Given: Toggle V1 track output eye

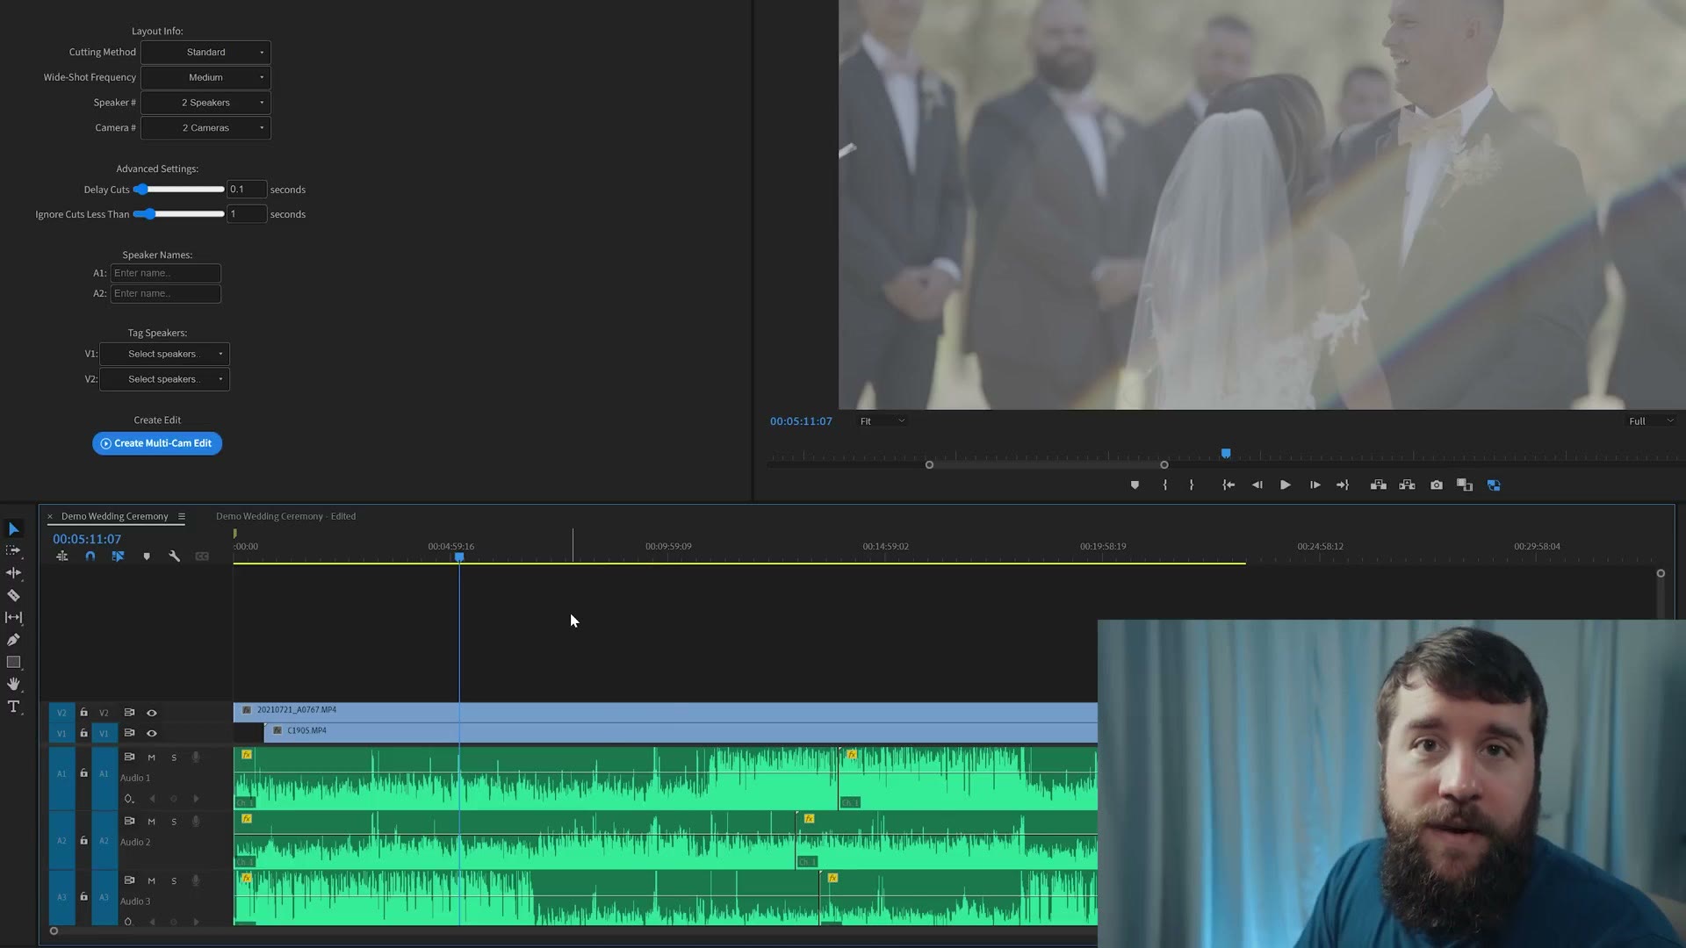Looking at the screenshot, I should click(151, 733).
